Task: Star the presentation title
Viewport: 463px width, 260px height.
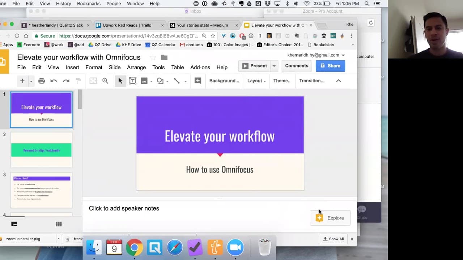Action: tap(153, 57)
